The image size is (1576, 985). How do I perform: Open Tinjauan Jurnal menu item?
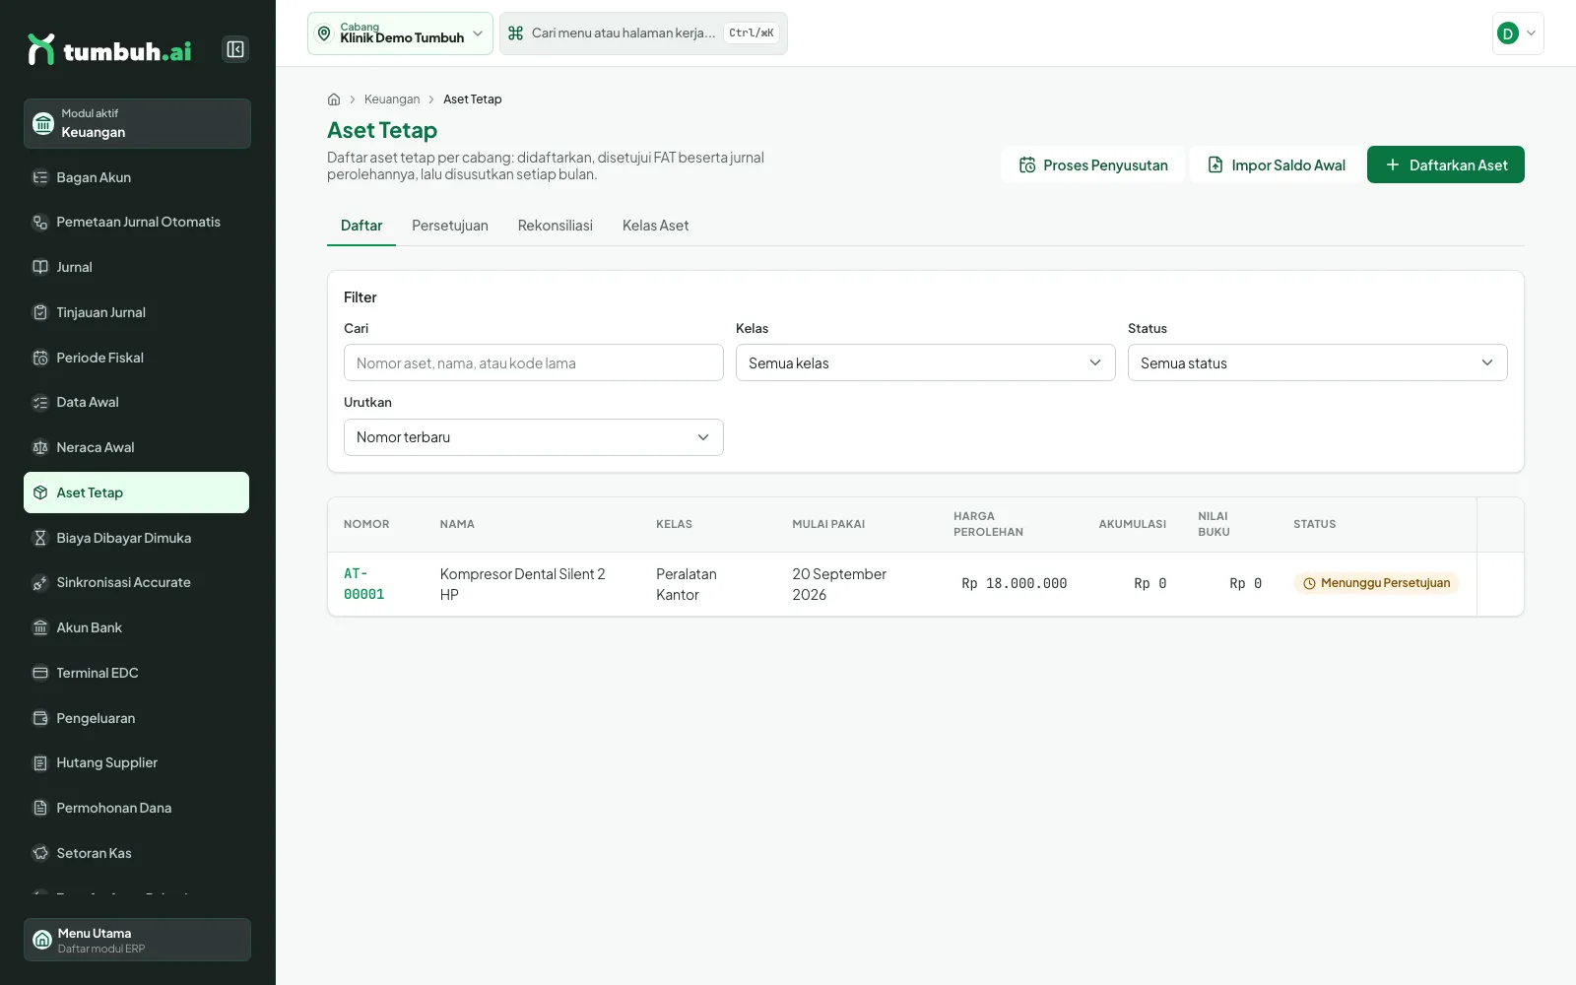pos(136,312)
